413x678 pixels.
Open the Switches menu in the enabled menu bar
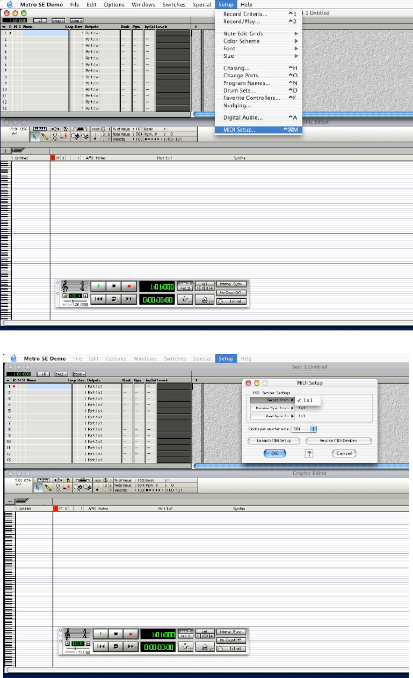coord(174,4)
